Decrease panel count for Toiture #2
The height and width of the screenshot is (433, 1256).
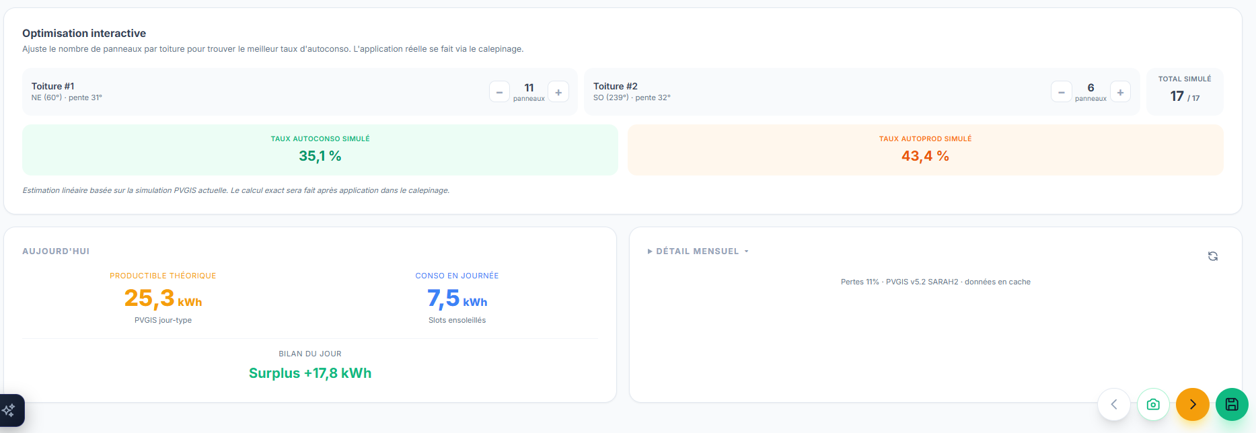[1061, 92]
